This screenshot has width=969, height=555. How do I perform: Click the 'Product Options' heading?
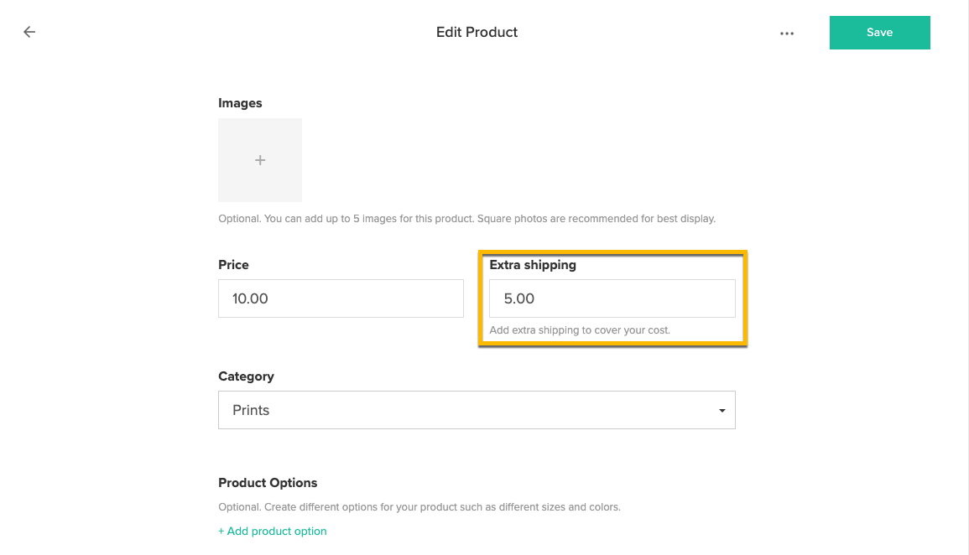(x=268, y=482)
